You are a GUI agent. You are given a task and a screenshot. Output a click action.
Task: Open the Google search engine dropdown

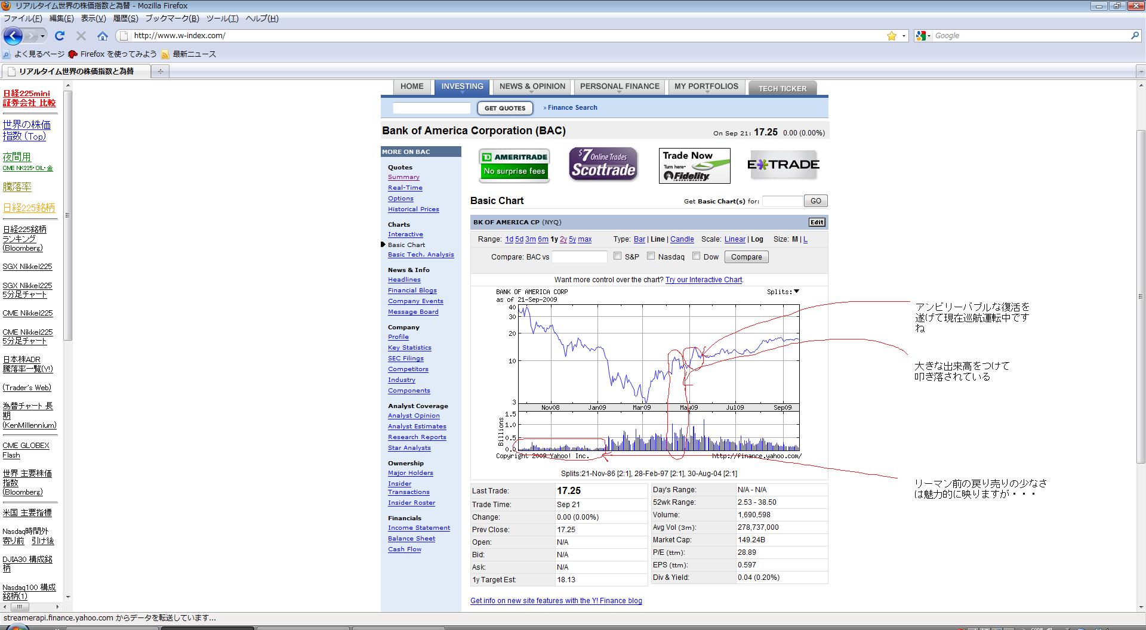tap(923, 36)
